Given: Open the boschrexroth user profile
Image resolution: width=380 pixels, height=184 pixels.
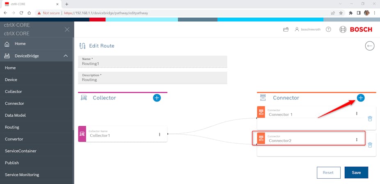Looking at the screenshot, I should pyautogui.click(x=308, y=30).
